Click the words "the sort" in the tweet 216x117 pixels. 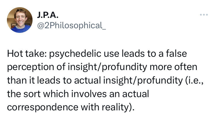(x=22, y=94)
